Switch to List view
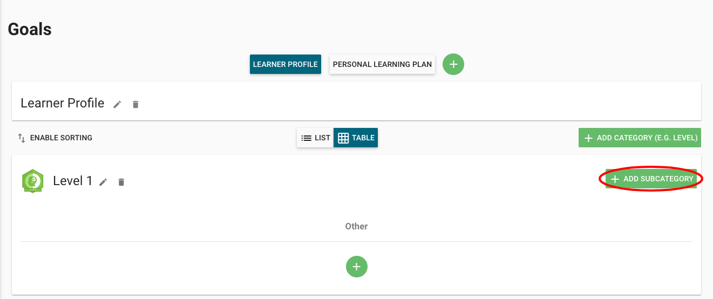Viewport: 713px width, 299px height. (315, 138)
